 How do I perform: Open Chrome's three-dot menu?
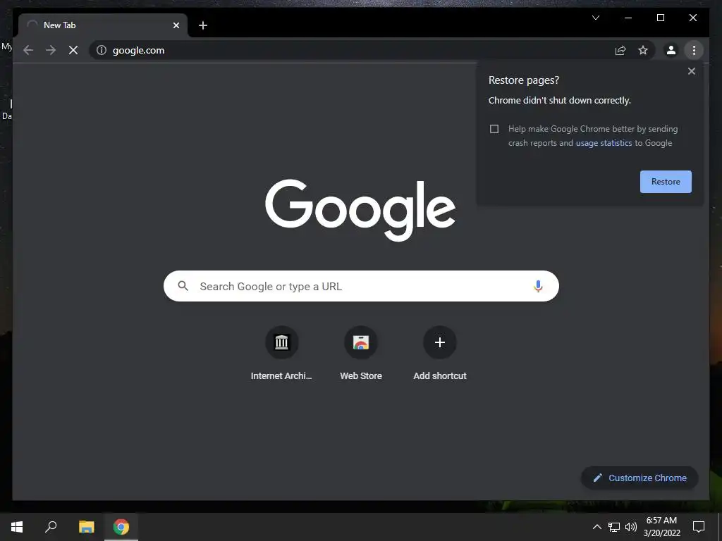coord(694,50)
